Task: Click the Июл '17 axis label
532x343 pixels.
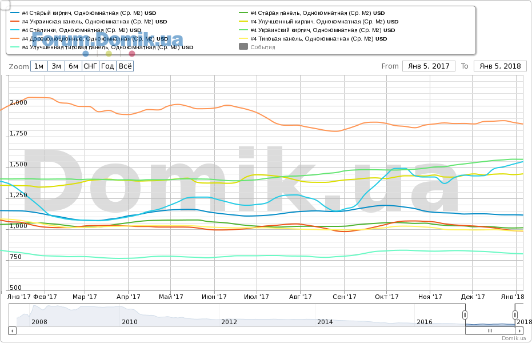Action: [257, 297]
